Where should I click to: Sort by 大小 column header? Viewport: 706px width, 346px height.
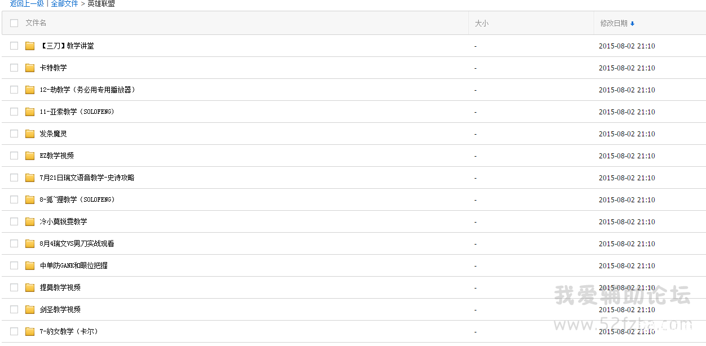click(481, 23)
